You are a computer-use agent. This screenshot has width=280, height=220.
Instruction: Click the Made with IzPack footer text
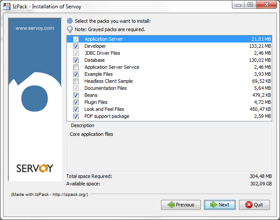(x=49, y=195)
